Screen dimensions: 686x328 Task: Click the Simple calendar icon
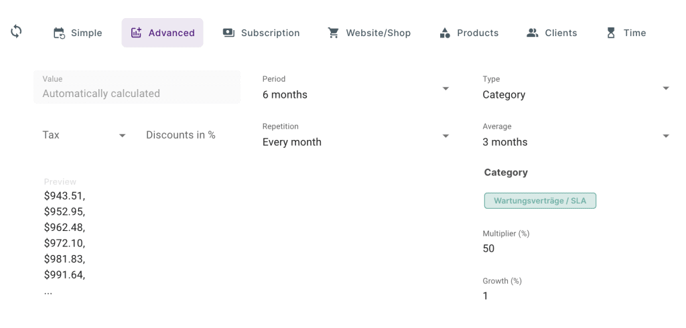(59, 33)
